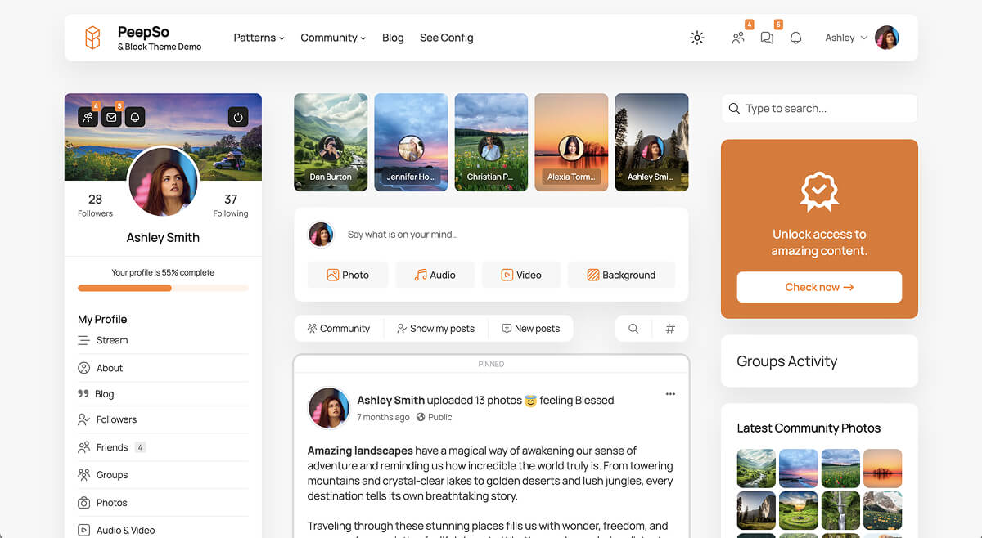Screen dimensions: 982x538
Task: Click the profile completion progress bar
Action: coord(163,288)
